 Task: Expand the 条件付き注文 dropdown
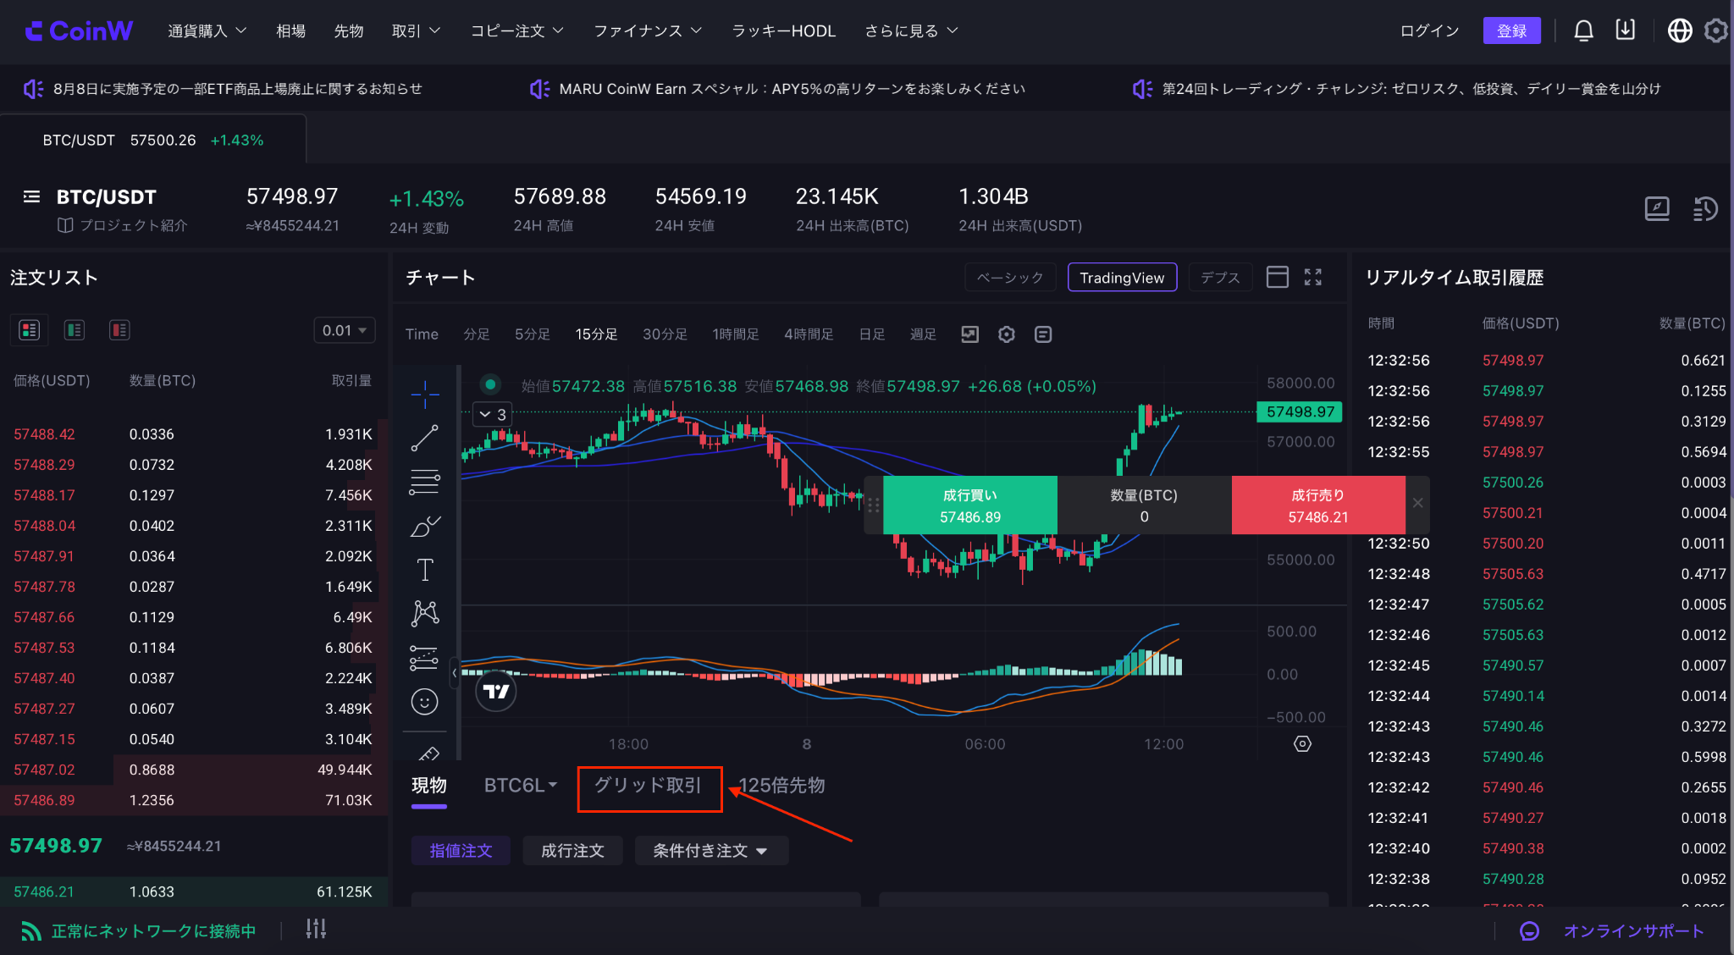pyautogui.click(x=711, y=850)
